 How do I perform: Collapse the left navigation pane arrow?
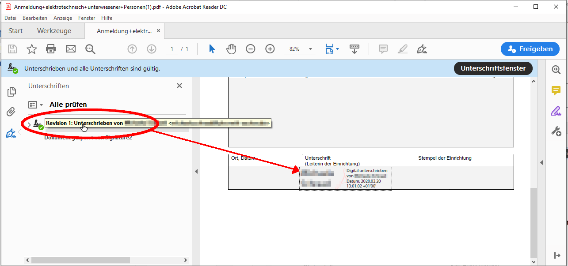[x=196, y=171]
